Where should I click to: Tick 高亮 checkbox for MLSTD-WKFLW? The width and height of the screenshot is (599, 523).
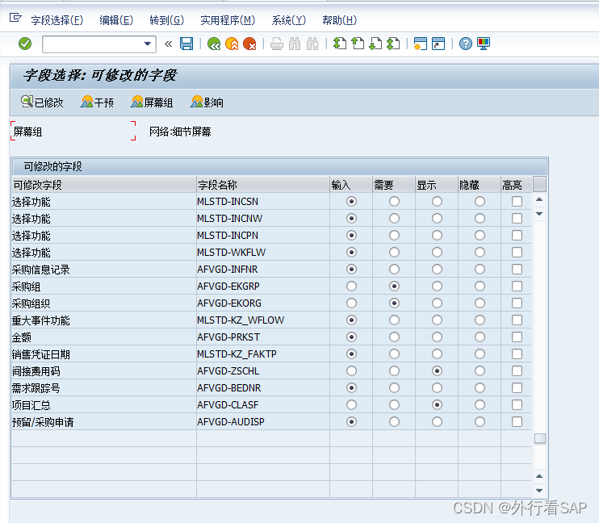click(x=517, y=252)
